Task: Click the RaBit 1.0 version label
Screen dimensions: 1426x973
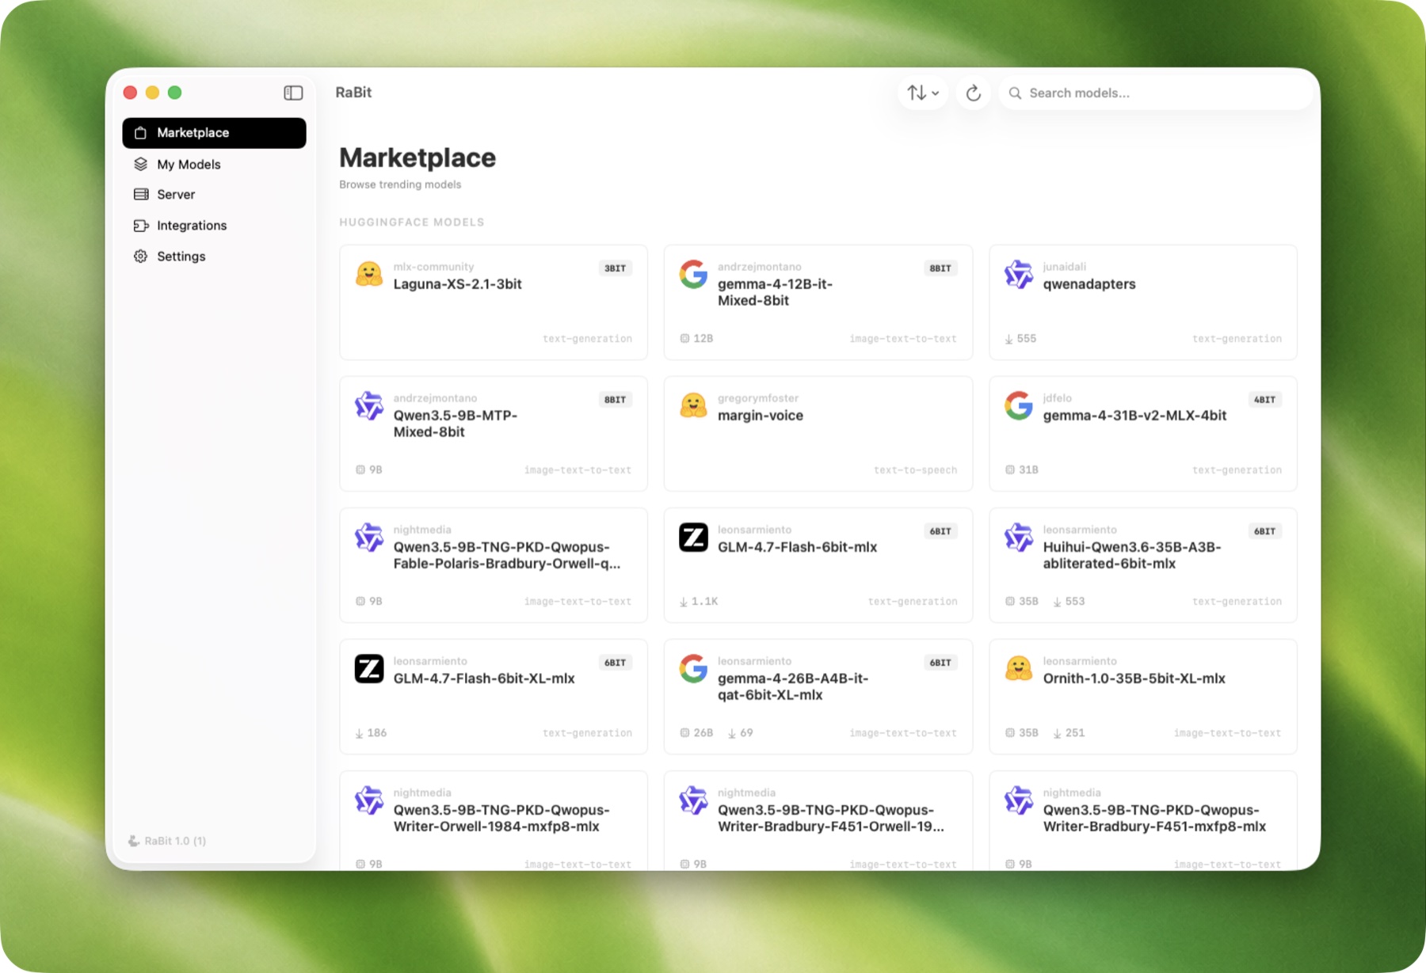Action: [175, 841]
